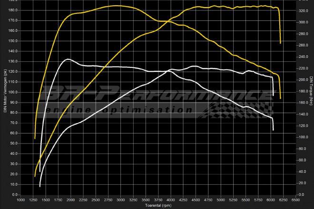Click the 1000 rpm tick label

20,200
